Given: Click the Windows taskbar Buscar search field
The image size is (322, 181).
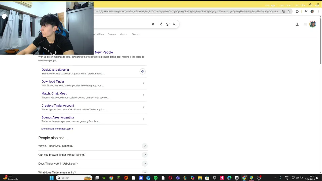Looking at the screenshot, I should pos(74,178).
